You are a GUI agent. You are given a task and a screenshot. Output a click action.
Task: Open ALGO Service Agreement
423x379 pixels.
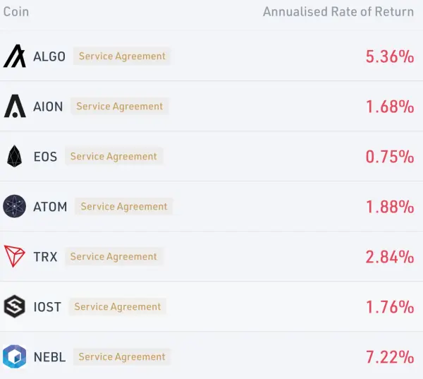(122, 56)
